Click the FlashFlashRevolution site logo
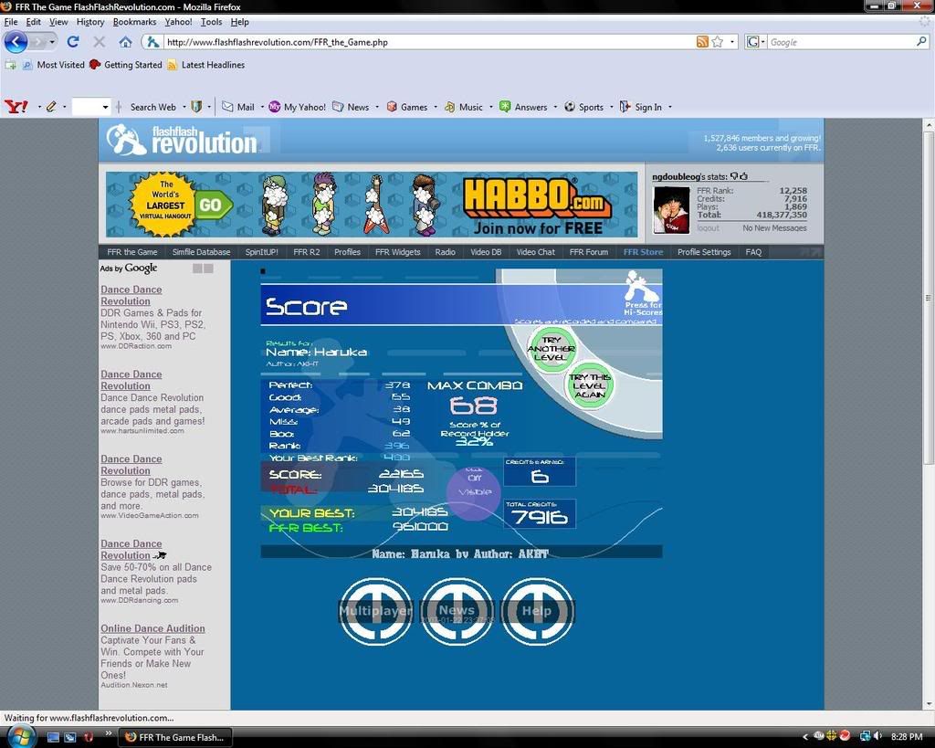The image size is (935, 748). 183,140
